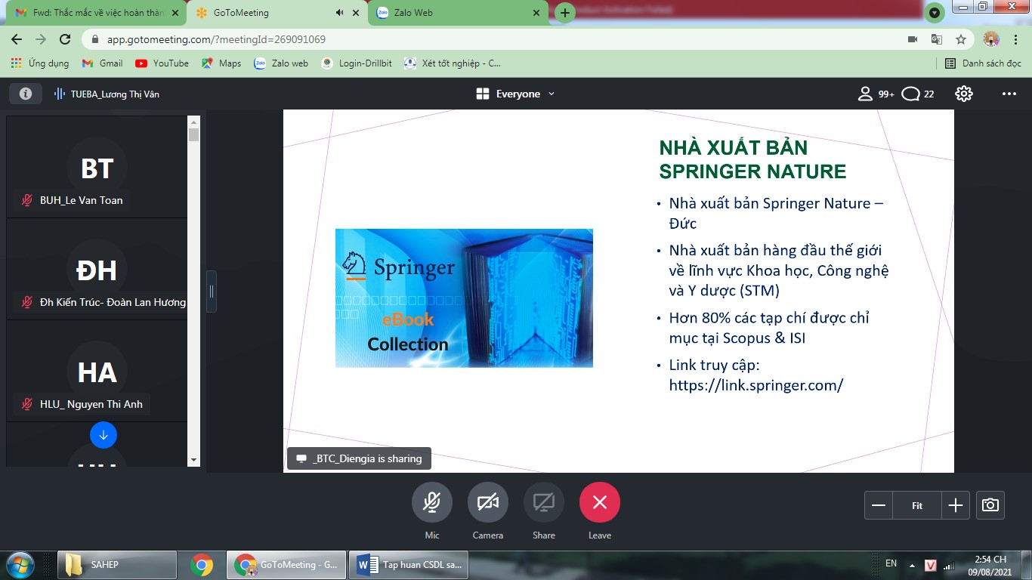
Task: Click pinned Chrome icon in taskbar
Action: [x=202, y=565]
